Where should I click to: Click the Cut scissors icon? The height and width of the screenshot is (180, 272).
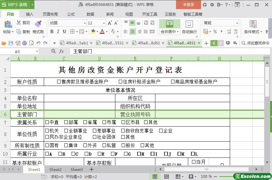tap(19, 23)
